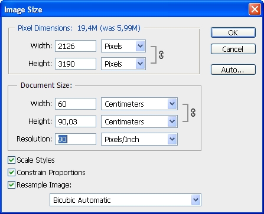264x214 pixels.
Task: Disable the Resample Image checkbox
Action: click(11, 185)
